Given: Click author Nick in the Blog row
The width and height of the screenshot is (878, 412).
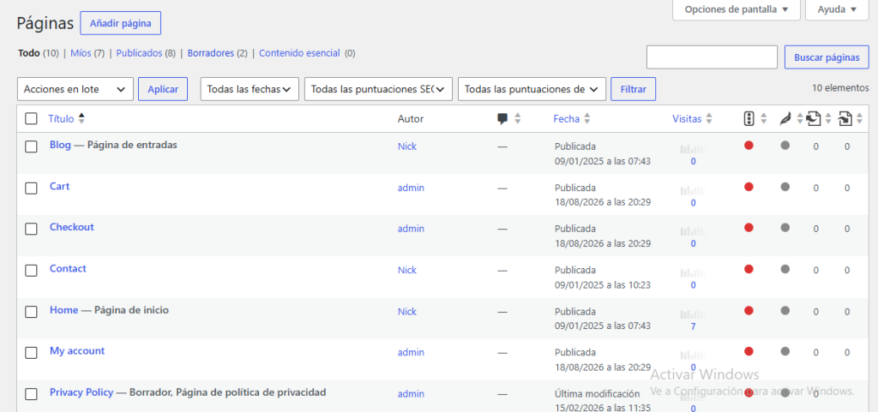Looking at the screenshot, I should pos(407,146).
